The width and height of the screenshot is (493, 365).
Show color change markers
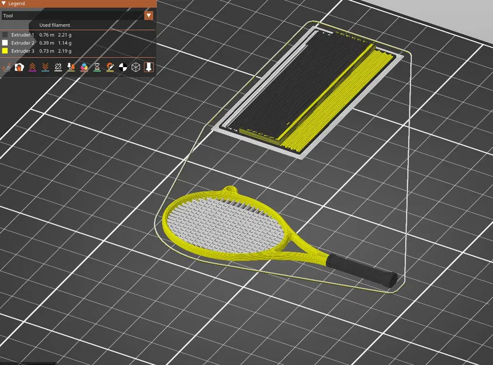pyautogui.click(x=84, y=67)
